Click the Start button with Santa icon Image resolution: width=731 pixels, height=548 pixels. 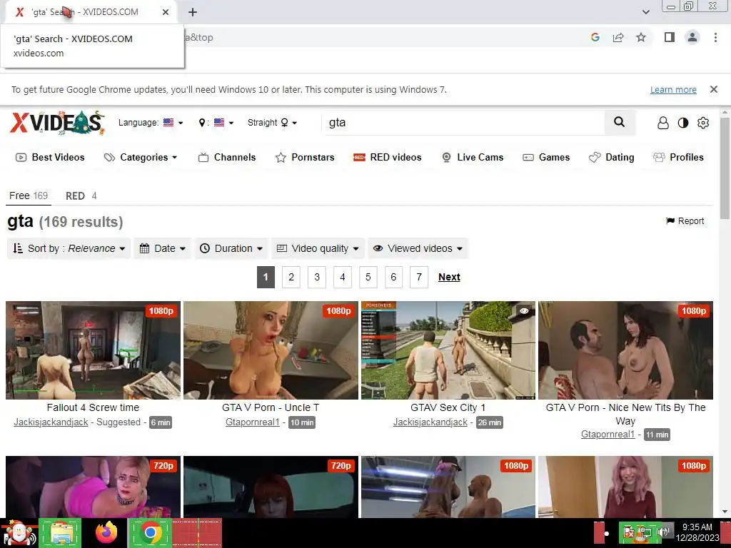click(19, 532)
